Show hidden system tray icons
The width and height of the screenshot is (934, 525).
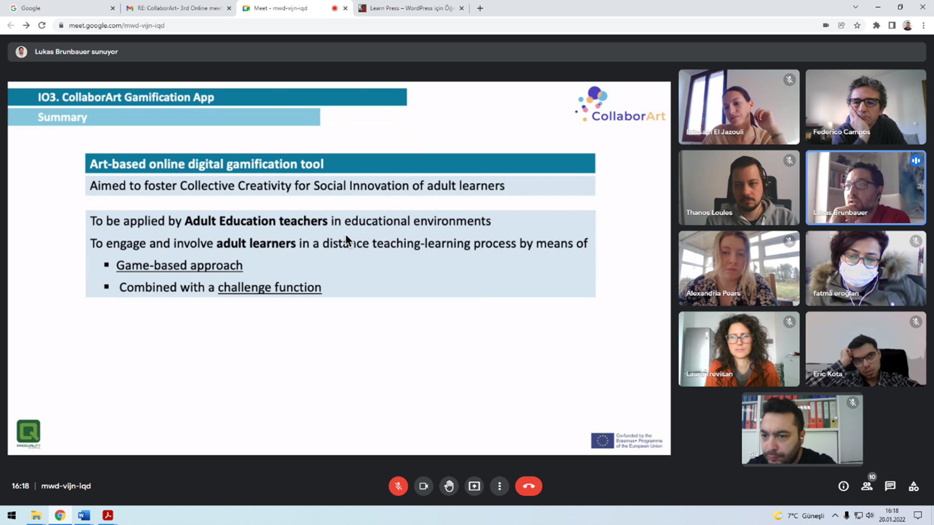point(835,516)
